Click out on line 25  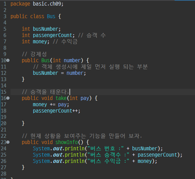[58, 155]
